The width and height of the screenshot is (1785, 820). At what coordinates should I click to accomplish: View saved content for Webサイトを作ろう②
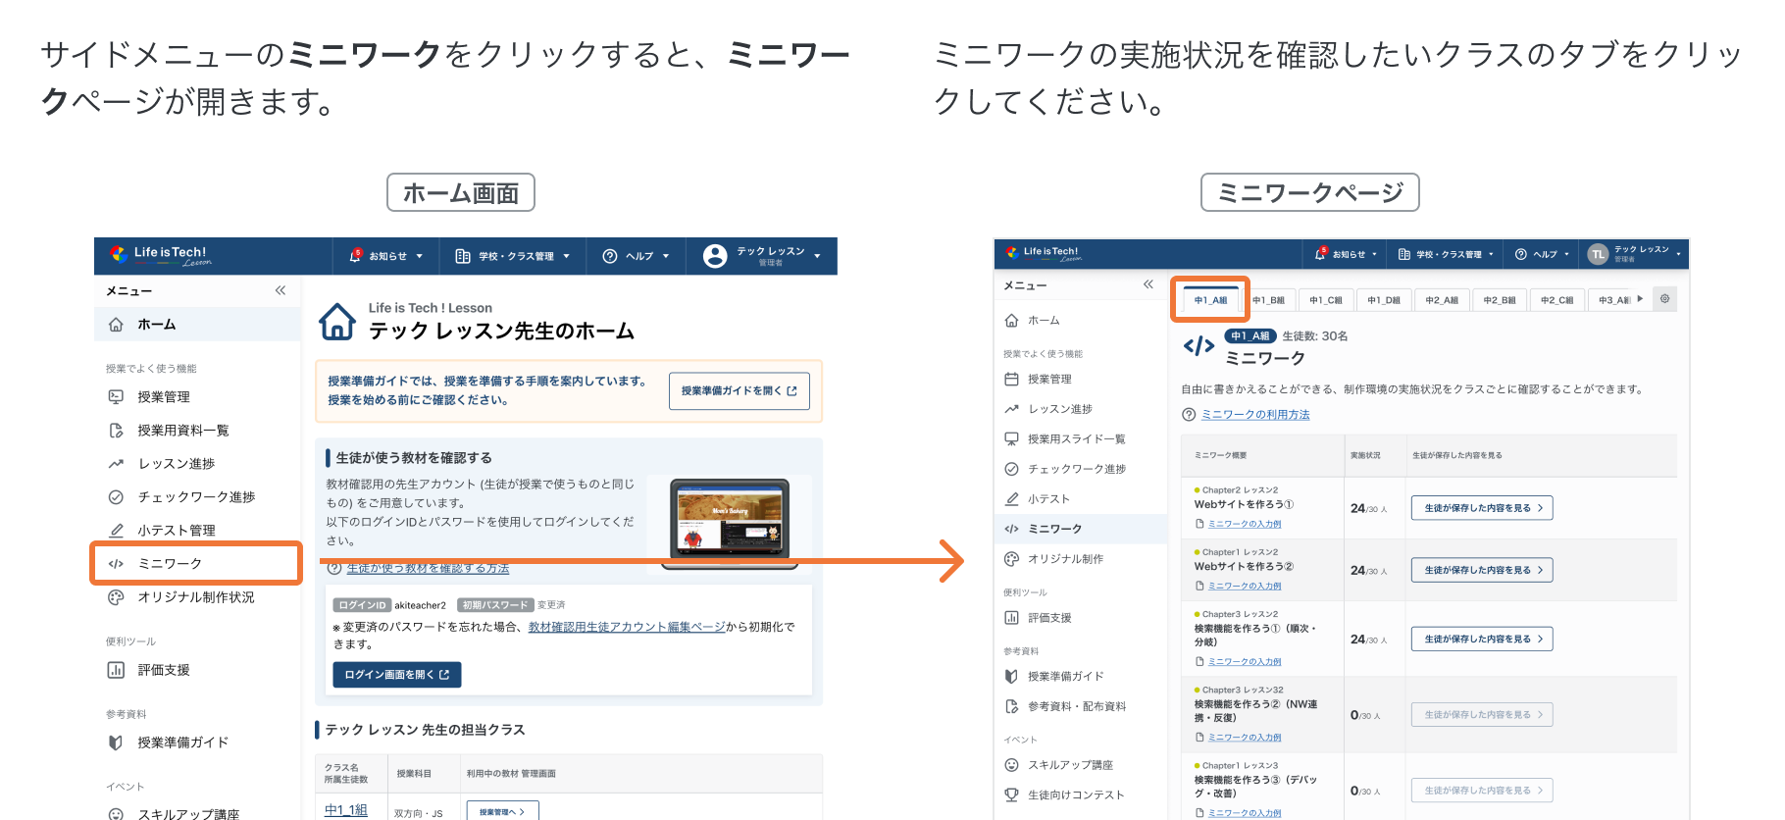click(x=1482, y=570)
